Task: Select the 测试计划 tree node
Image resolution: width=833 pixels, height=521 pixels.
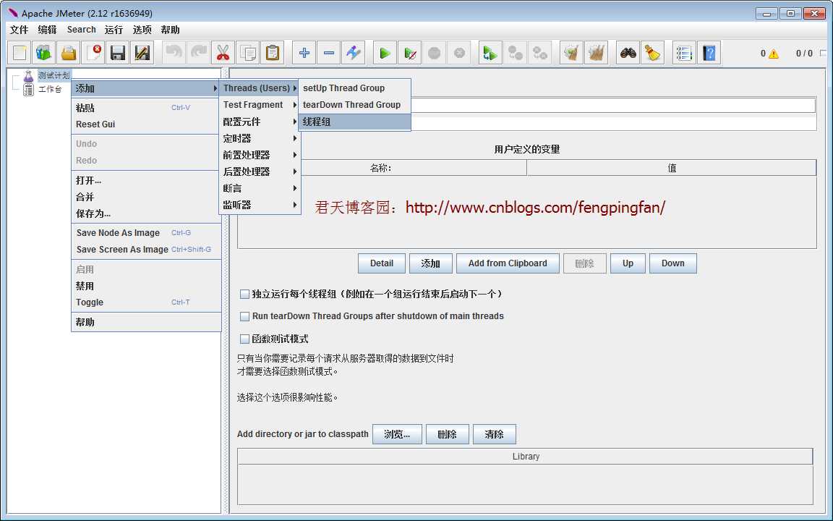Action: pyautogui.click(x=54, y=75)
